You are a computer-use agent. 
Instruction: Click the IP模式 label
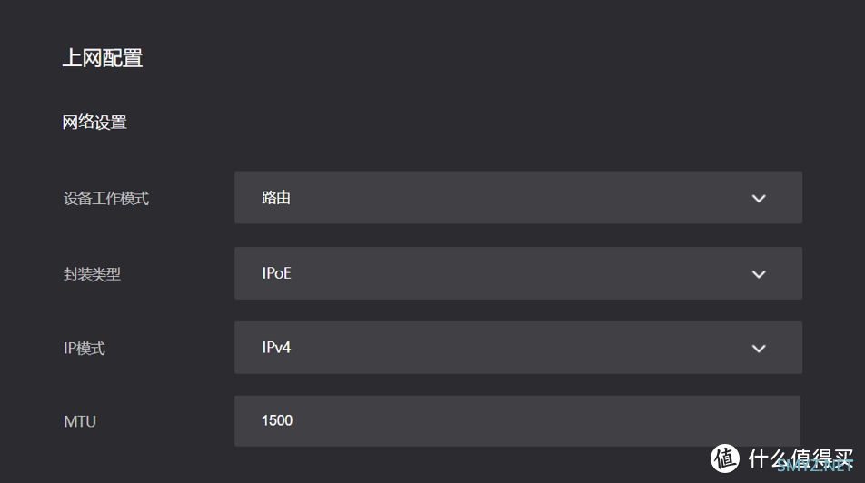(85, 349)
